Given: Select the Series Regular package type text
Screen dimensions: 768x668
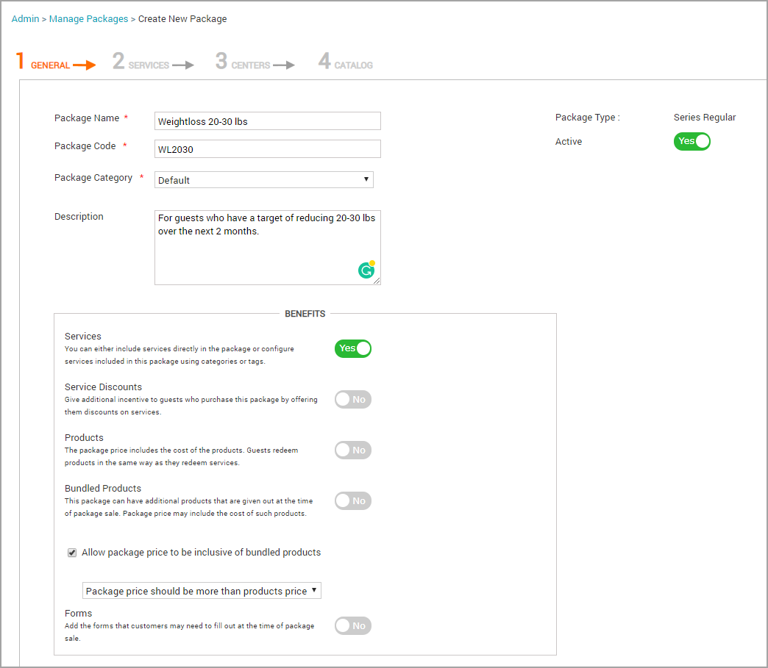Looking at the screenshot, I should 704,118.
